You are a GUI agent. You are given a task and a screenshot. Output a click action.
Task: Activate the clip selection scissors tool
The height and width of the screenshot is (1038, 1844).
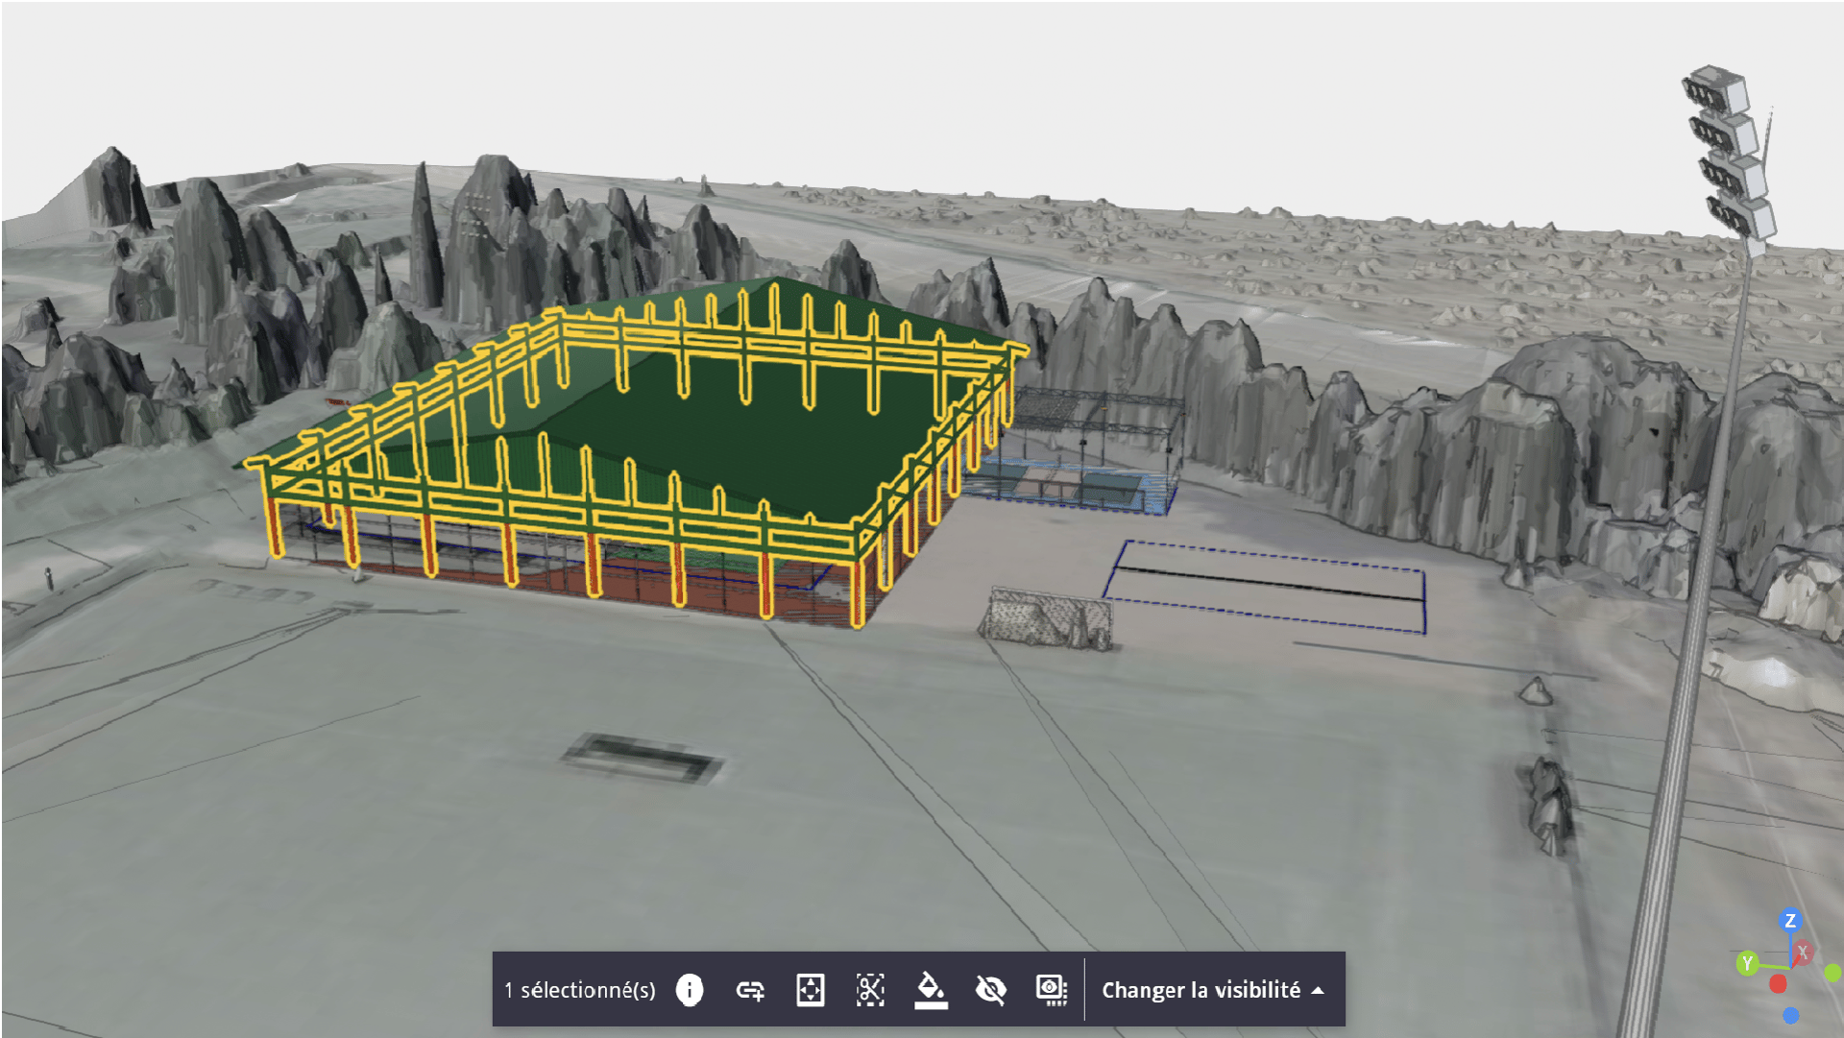870,990
